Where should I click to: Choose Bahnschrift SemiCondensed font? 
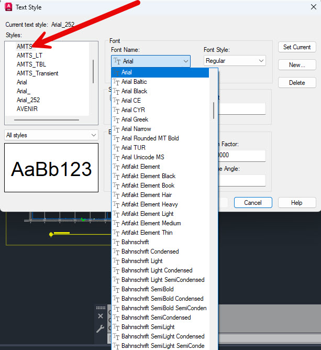pyautogui.click(x=160, y=318)
